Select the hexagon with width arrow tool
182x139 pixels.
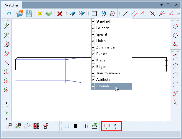(x=103, y=14)
